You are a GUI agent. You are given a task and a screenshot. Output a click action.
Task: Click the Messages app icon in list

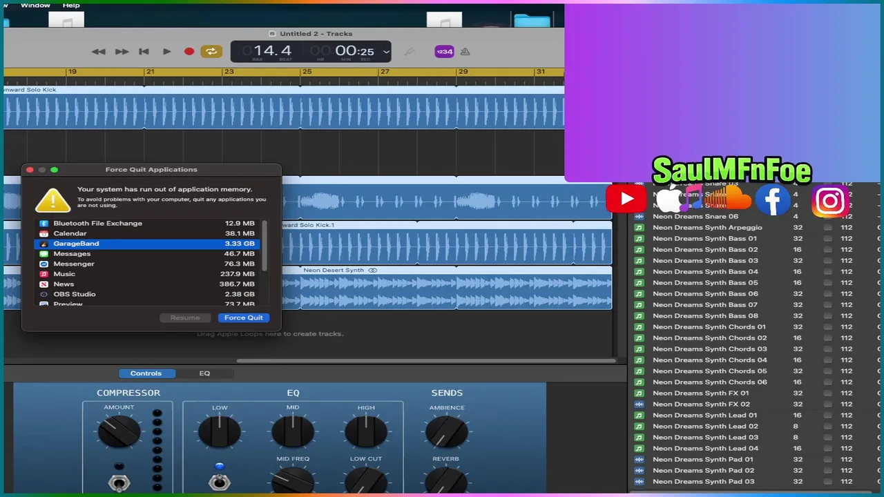44,254
